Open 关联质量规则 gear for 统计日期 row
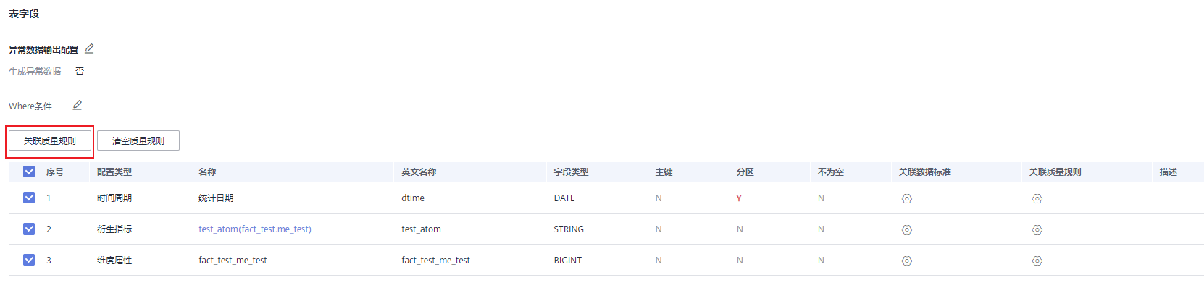The width and height of the screenshot is (1204, 283). (1037, 198)
